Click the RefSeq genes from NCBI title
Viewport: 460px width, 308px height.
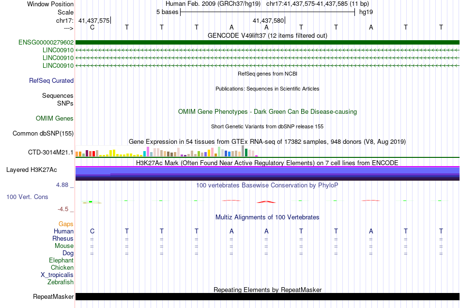[267, 74]
